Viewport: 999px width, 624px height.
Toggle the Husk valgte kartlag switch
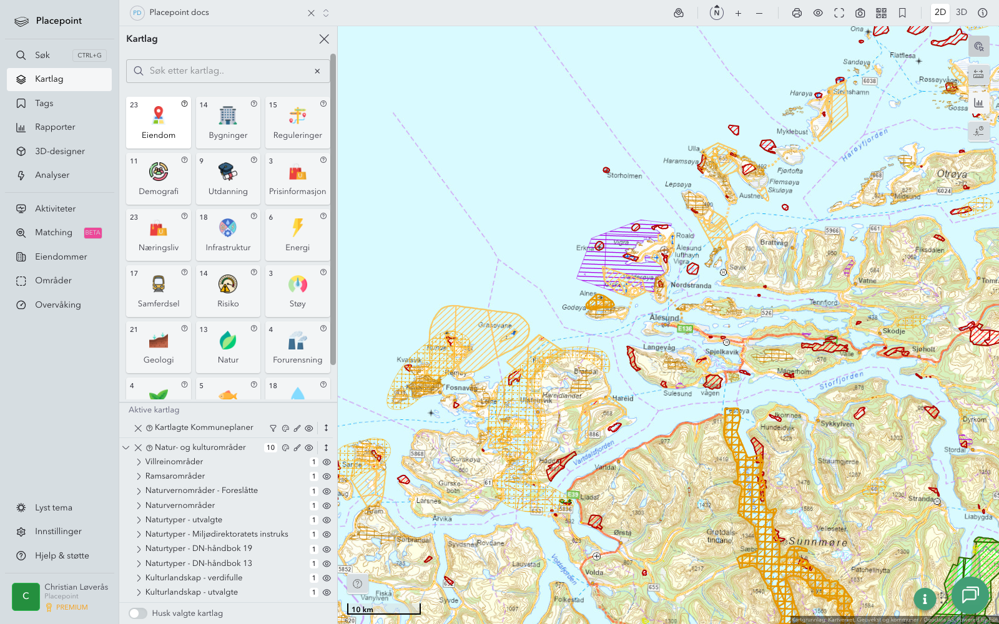point(138,613)
